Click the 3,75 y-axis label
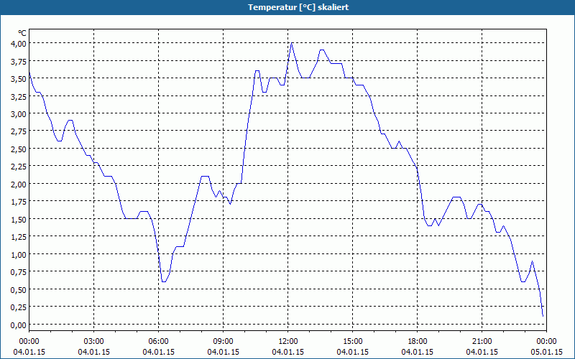 point(19,61)
